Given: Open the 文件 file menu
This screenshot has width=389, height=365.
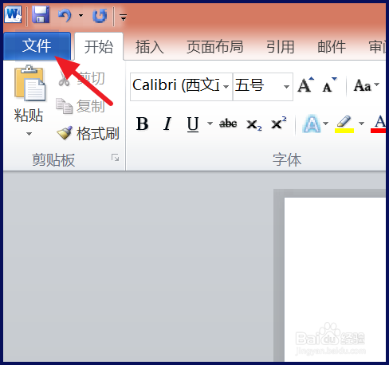Looking at the screenshot, I should point(37,46).
